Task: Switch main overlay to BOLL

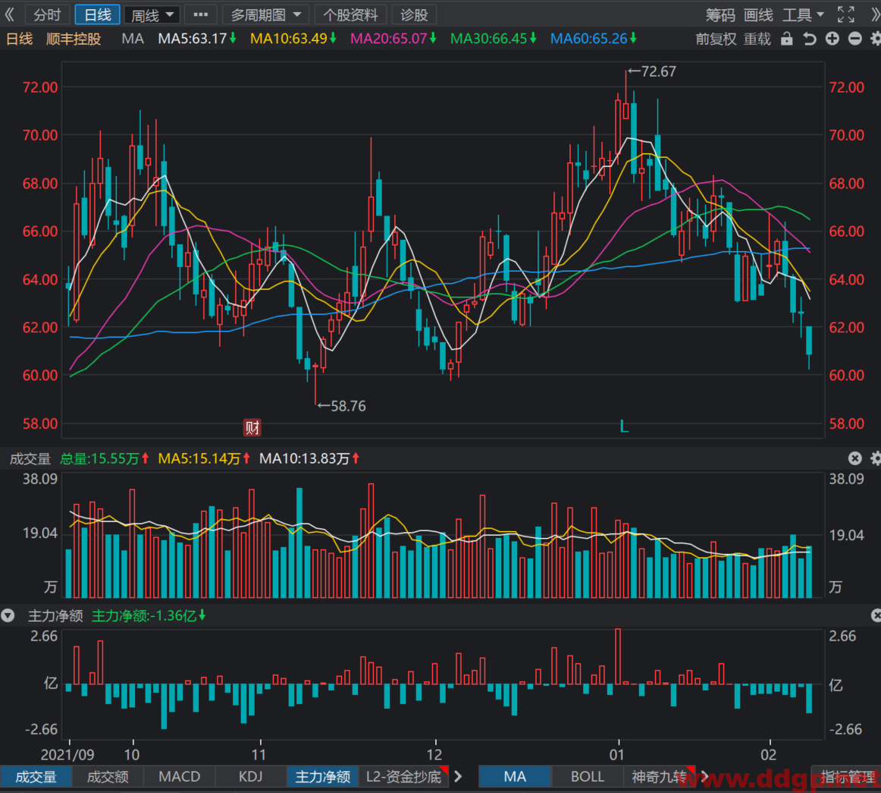Action: pyautogui.click(x=587, y=777)
